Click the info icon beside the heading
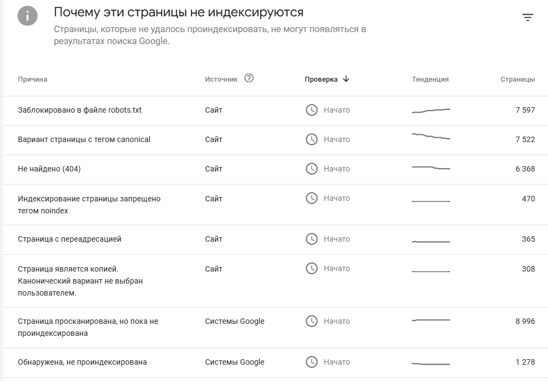Screen dimensions: 548x381 point(27,16)
